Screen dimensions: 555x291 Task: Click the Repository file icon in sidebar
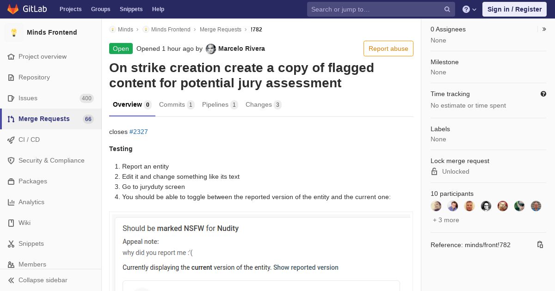tap(11, 77)
